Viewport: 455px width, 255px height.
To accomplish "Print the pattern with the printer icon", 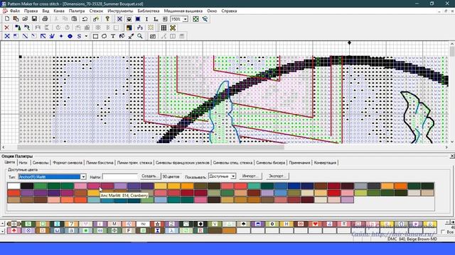I will 45,19.
